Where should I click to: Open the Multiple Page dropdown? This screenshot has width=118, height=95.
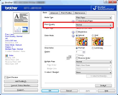pos(94,62)
